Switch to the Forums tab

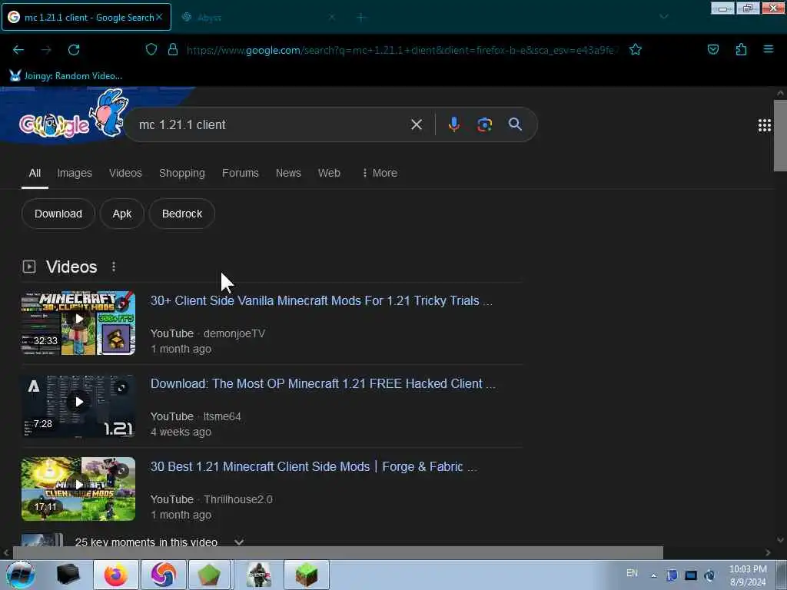pyautogui.click(x=241, y=173)
